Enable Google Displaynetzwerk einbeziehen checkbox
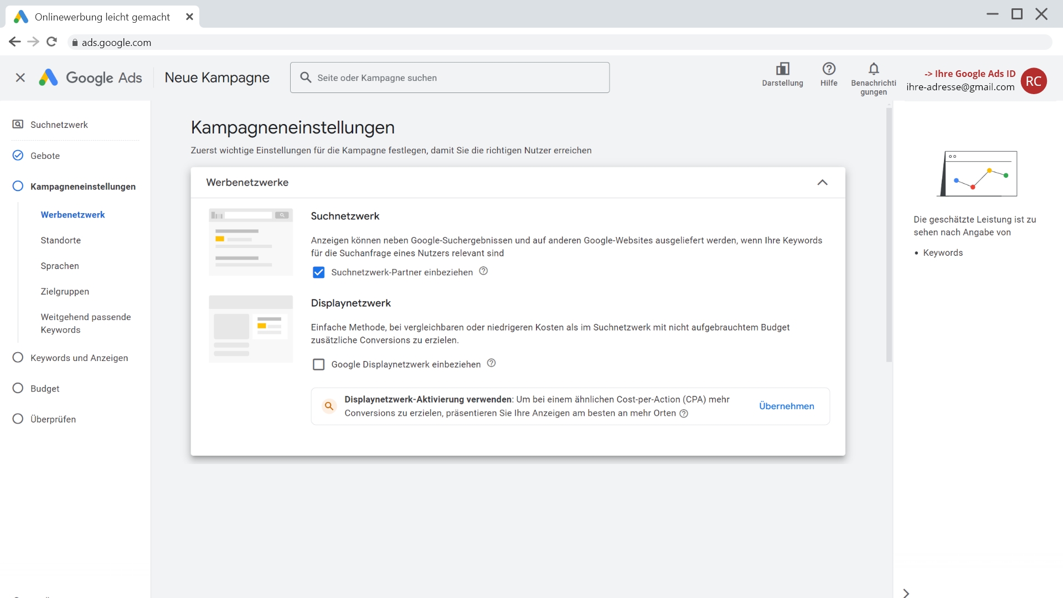The width and height of the screenshot is (1063, 598). (x=318, y=364)
